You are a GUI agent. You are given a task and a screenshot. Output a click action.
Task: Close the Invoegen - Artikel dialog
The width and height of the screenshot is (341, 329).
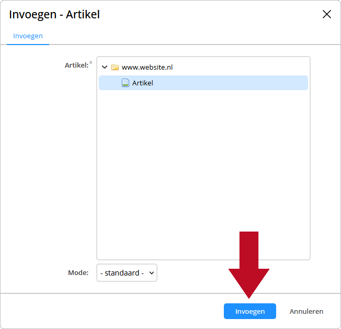click(x=327, y=14)
